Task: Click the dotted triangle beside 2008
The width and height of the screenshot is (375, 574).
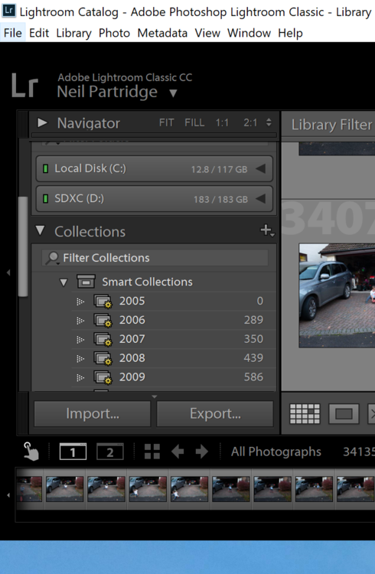Action: [x=80, y=359]
